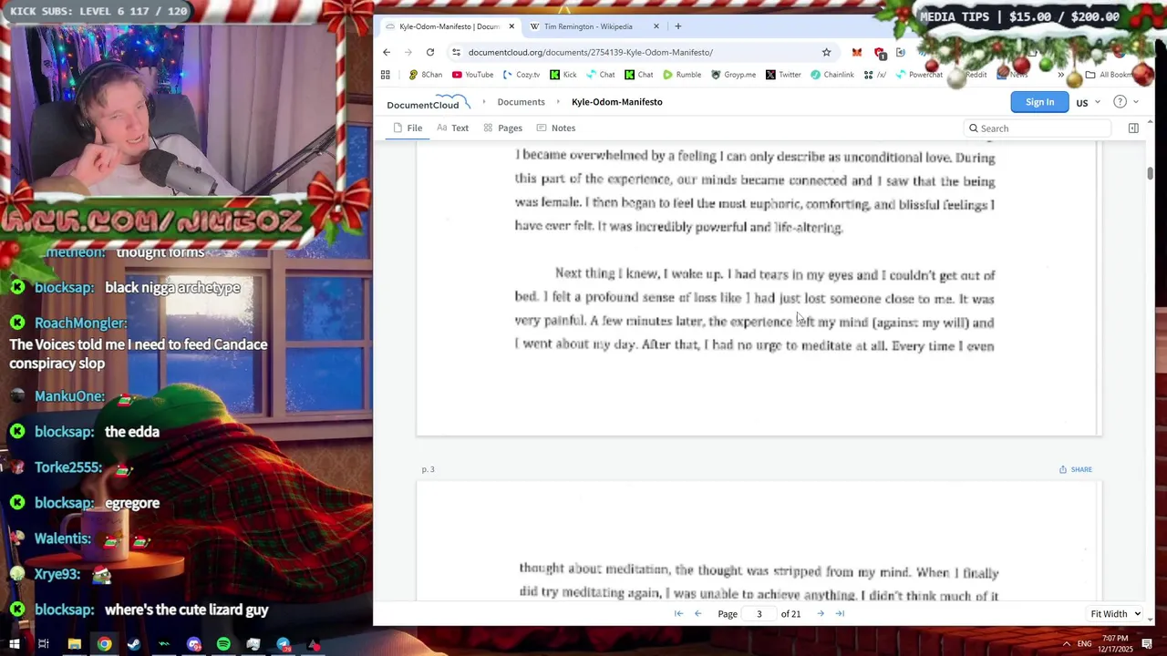1167x656 pixels.
Task: Open the 8Chan bookmark
Action: pyautogui.click(x=426, y=75)
